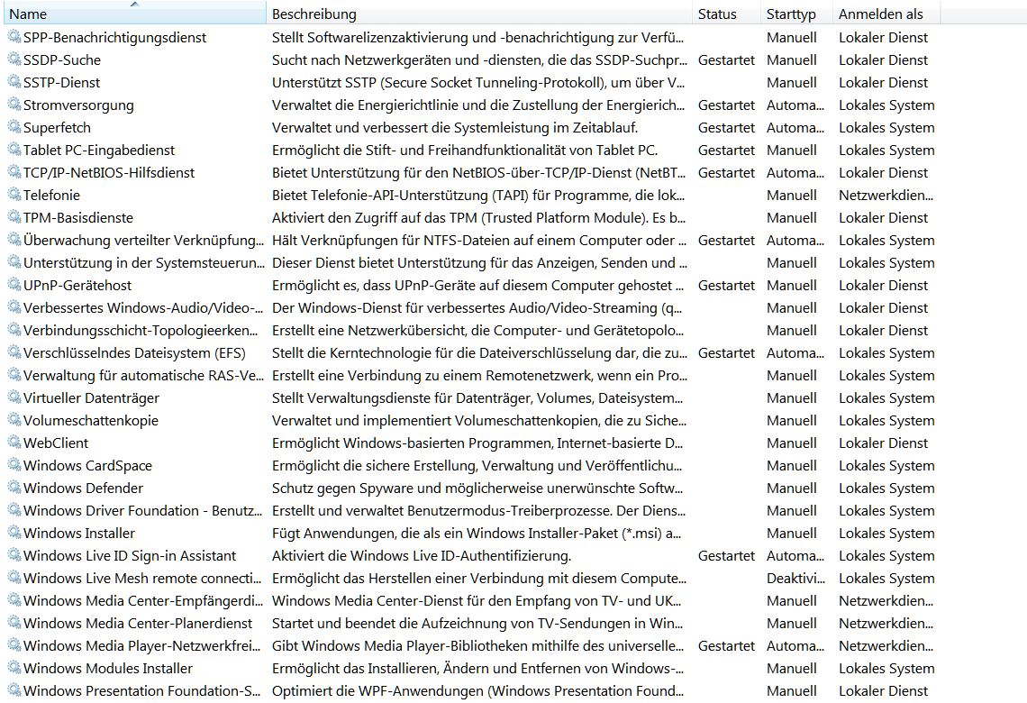Click the Deaktiviert start type of Live Mesh
The image size is (1027, 703).
point(795,579)
